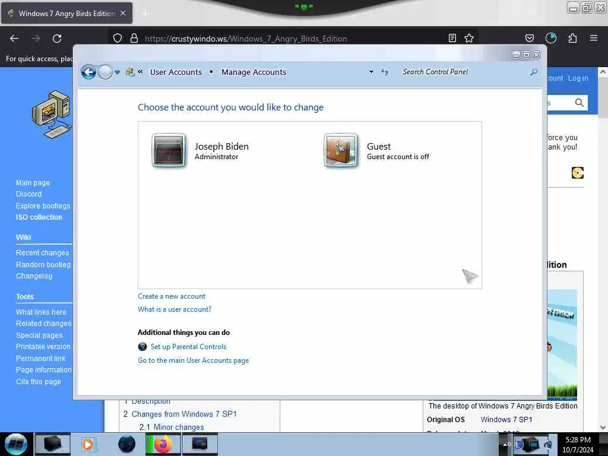608x456 pixels.
Task: Click the Firefox taskbar icon
Action: point(163,444)
